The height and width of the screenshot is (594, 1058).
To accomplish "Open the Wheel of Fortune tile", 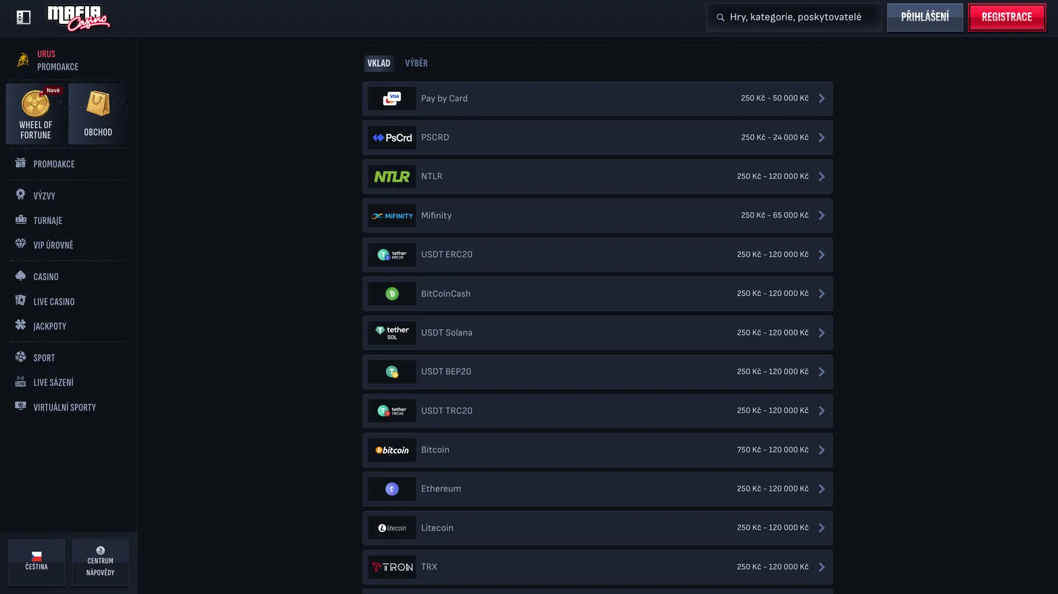I will coord(36,114).
